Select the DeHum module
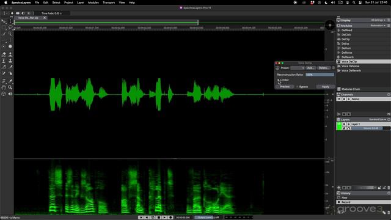This screenshot has width=391, height=220. point(346,48)
